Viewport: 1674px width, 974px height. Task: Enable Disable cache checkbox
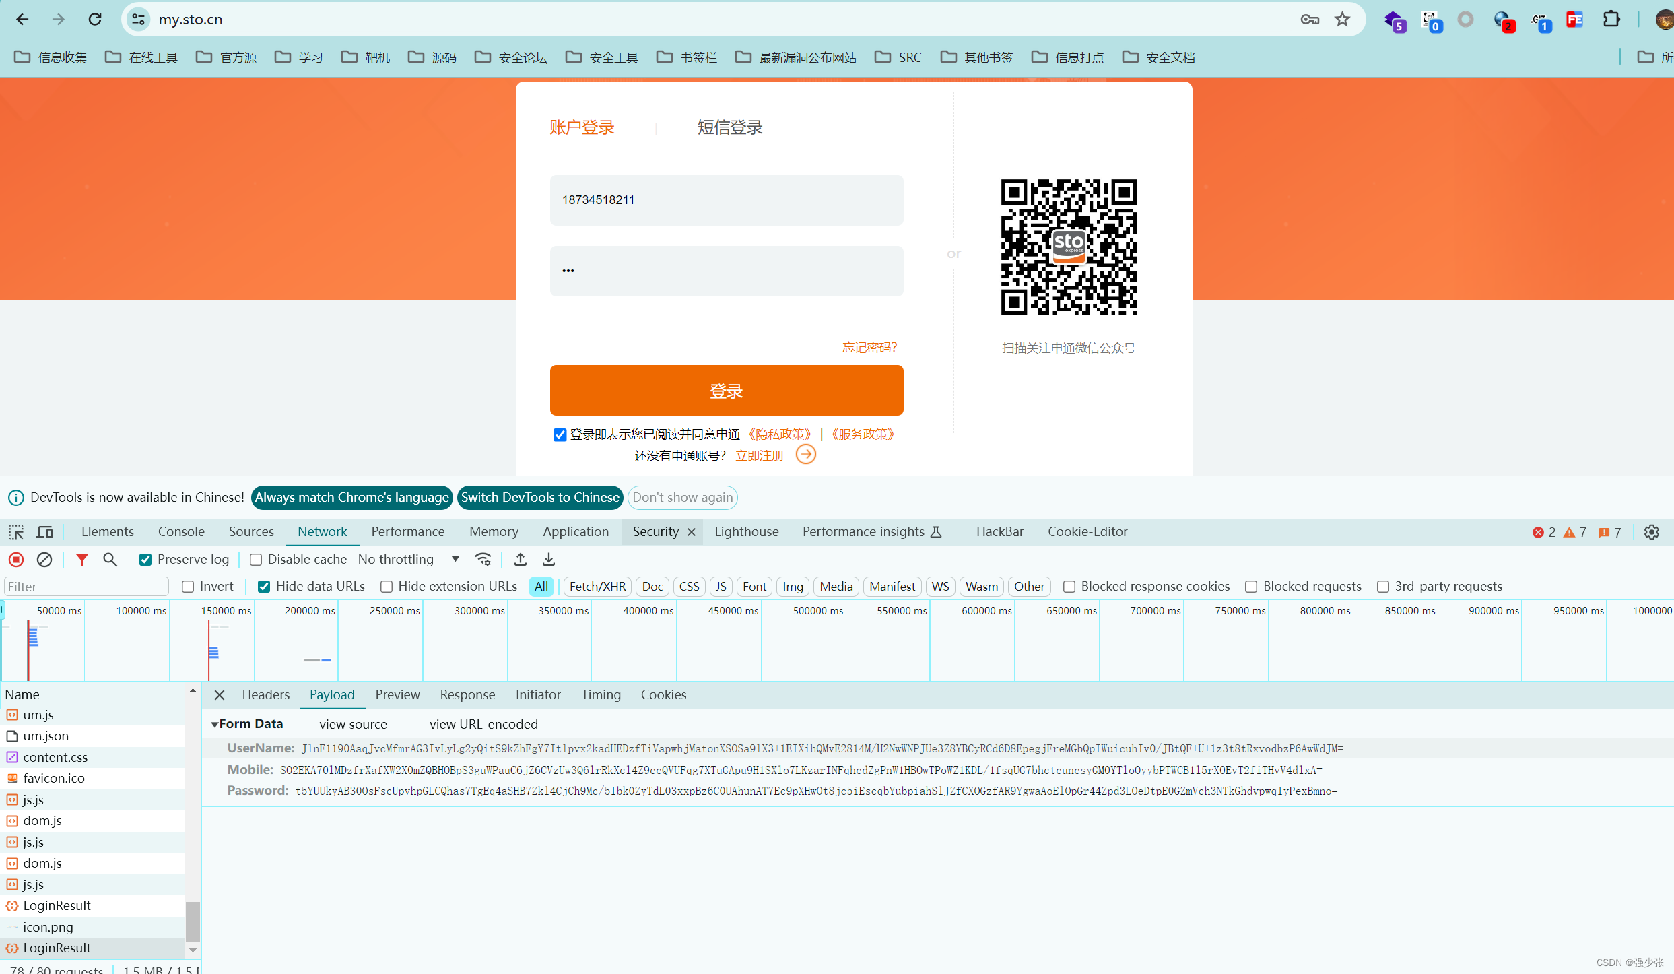256,560
